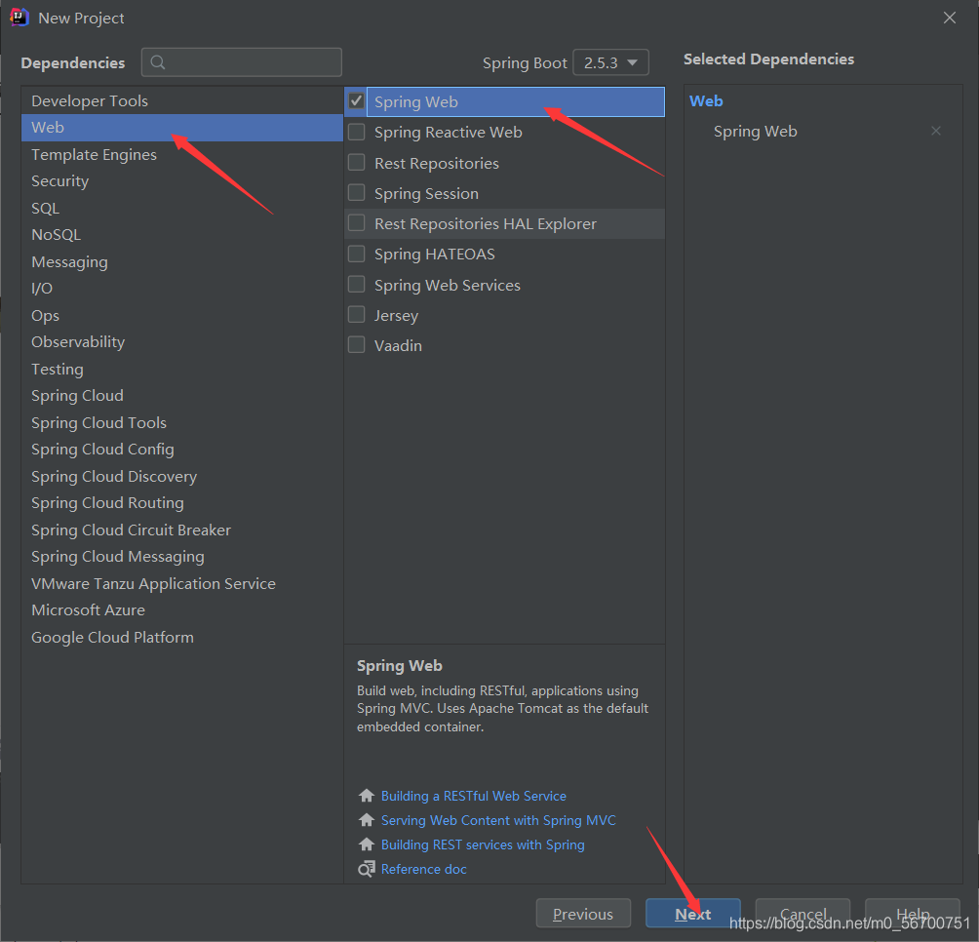Viewport: 979px width, 942px height.
Task: Open the Spring Boot version dropdown
Action: pyautogui.click(x=610, y=62)
